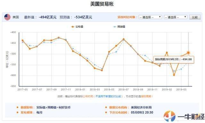Click the 添加对比对象 label

point(127,17)
